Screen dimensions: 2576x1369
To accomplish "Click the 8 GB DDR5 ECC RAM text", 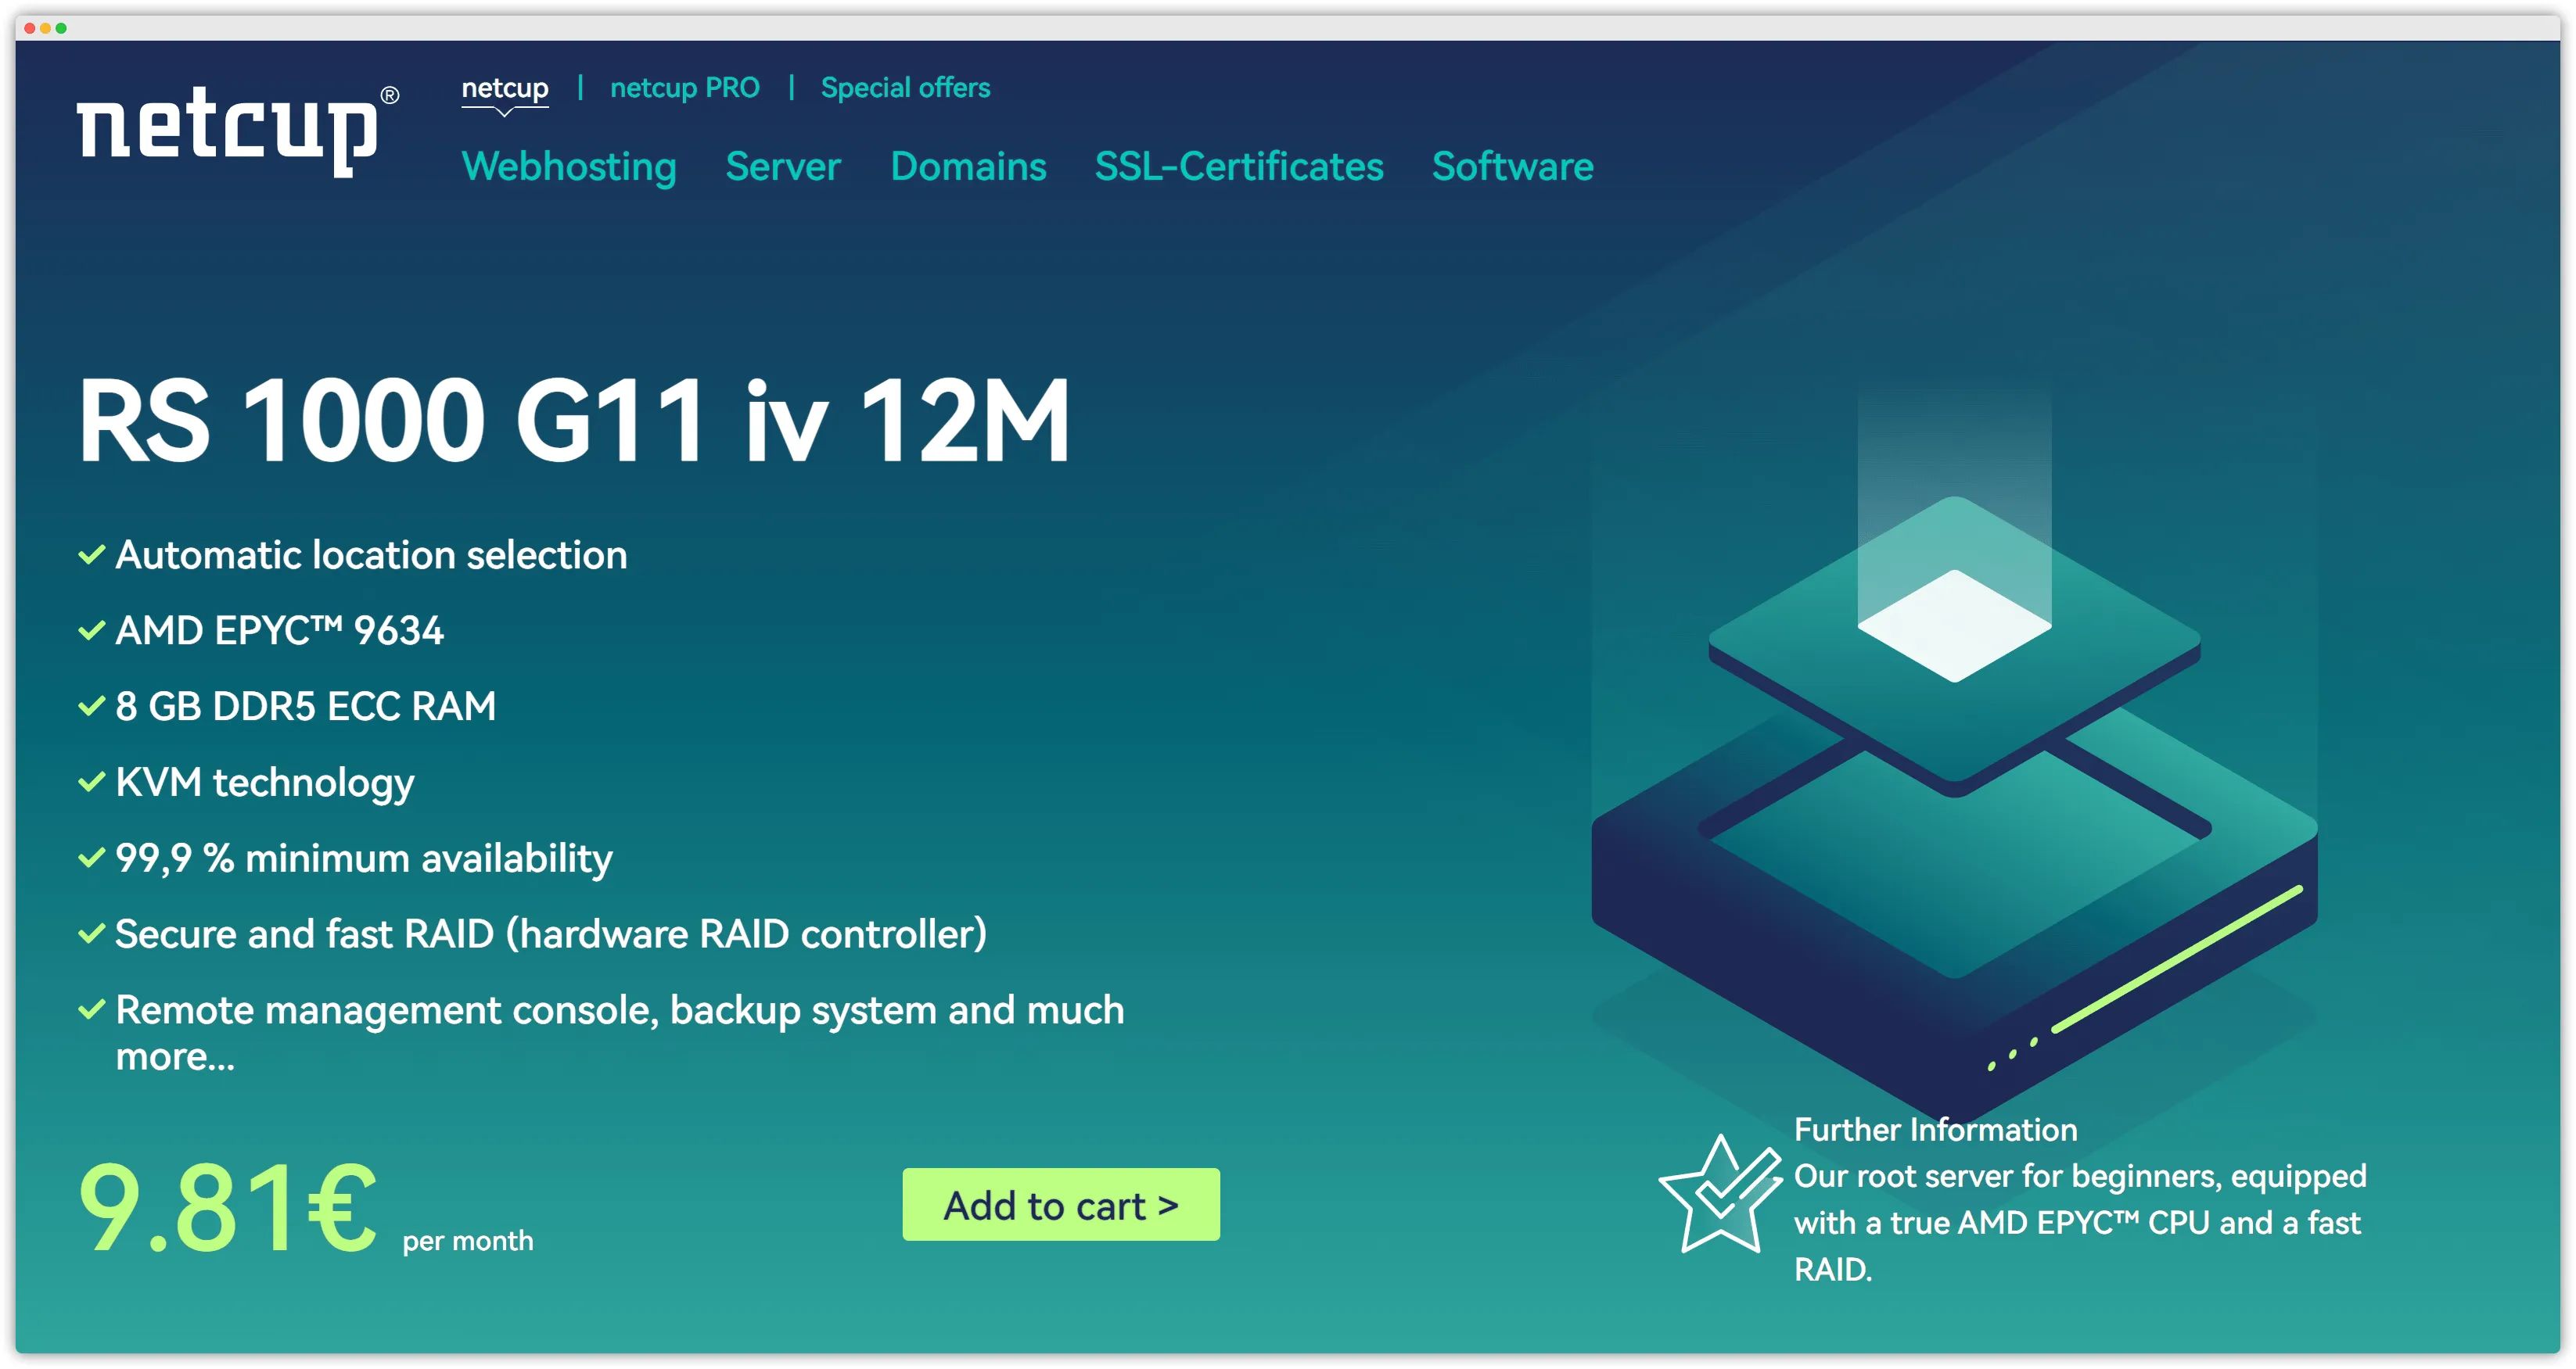I will click(x=305, y=707).
